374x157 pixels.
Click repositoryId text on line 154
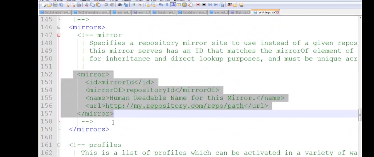click(150, 90)
